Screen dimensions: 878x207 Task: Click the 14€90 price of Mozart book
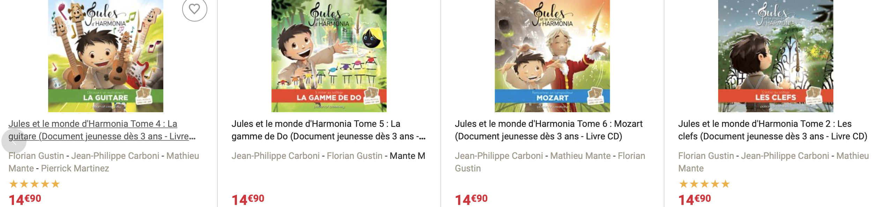click(x=471, y=199)
